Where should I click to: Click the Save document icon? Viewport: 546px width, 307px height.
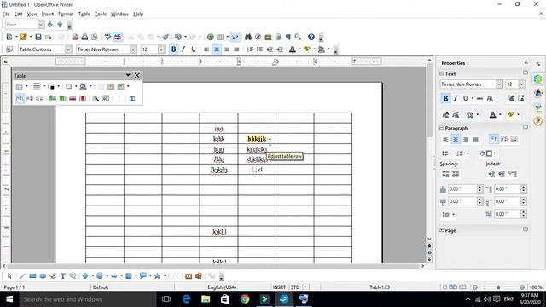pos(38,37)
